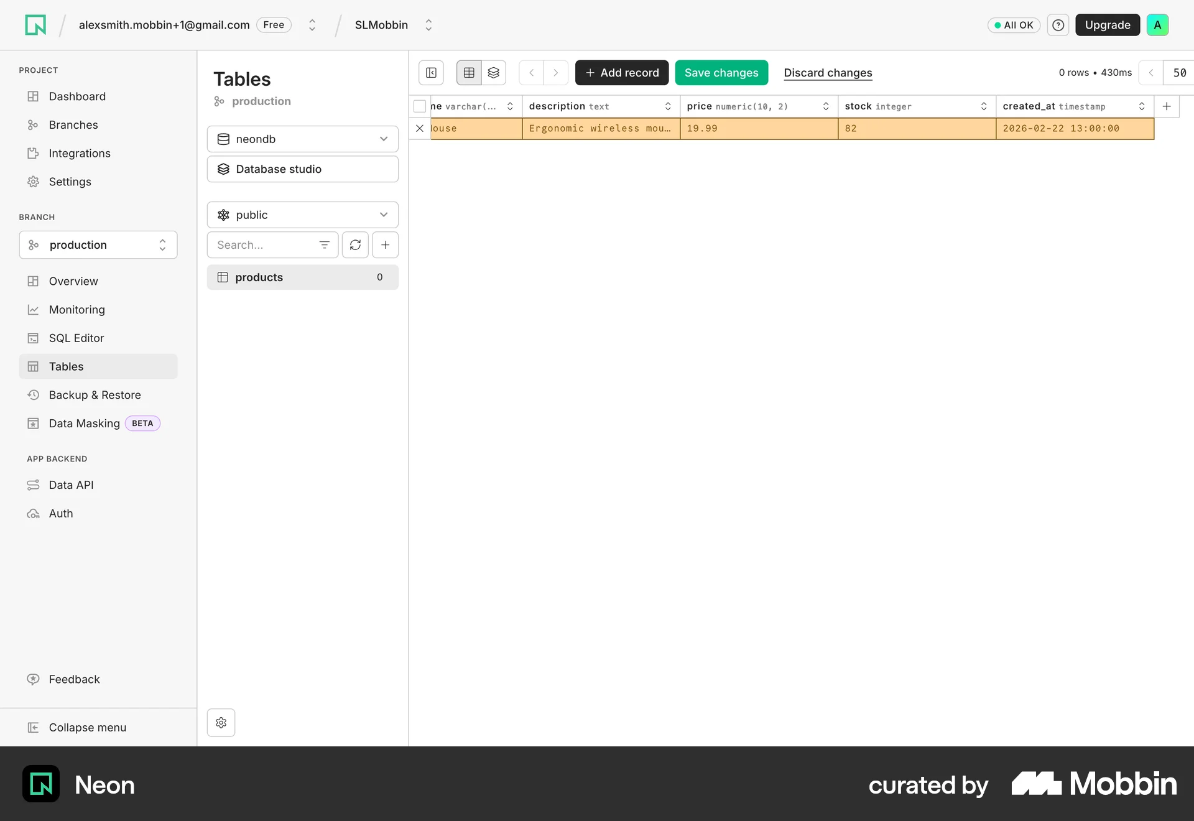The height and width of the screenshot is (821, 1194).
Task: Click Save changes
Action: (x=721, y=73)
